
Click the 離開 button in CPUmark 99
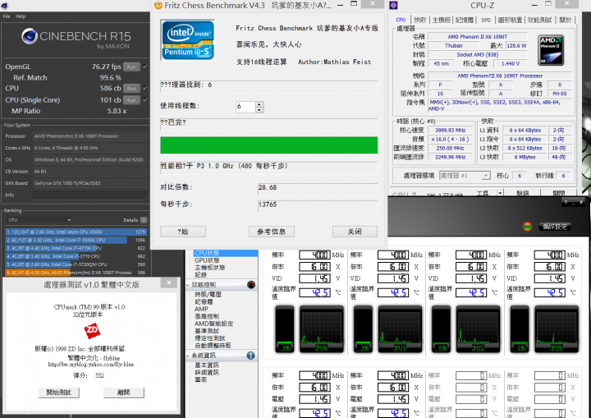124,393
